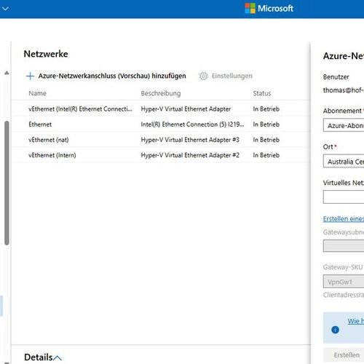Sort by the Status column header
The height and width of the screenshot is (364, 364).
pyautogui.click(x=262, y=93)
